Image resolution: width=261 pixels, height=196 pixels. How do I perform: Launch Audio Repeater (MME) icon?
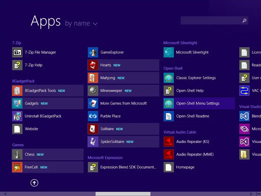click(169, 154)
